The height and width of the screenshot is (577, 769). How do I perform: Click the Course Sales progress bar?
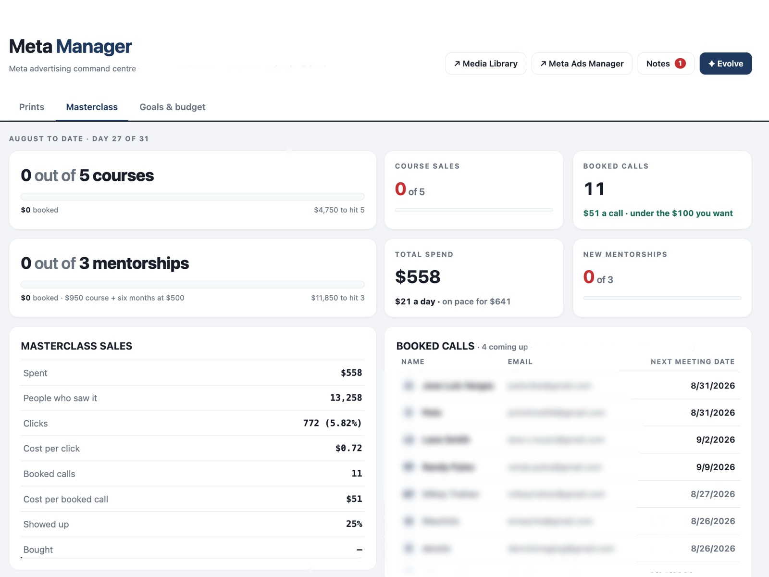point(474,210)
